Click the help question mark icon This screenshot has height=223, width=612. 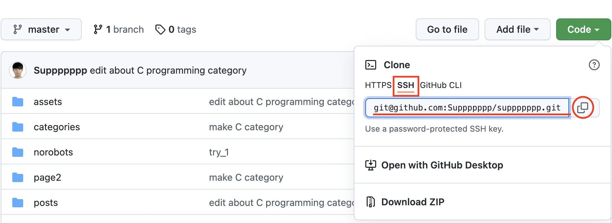click(594, 65)
